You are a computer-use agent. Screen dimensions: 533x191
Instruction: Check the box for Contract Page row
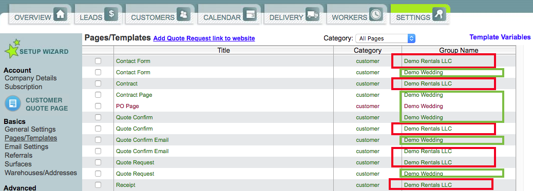click(98, 95)
